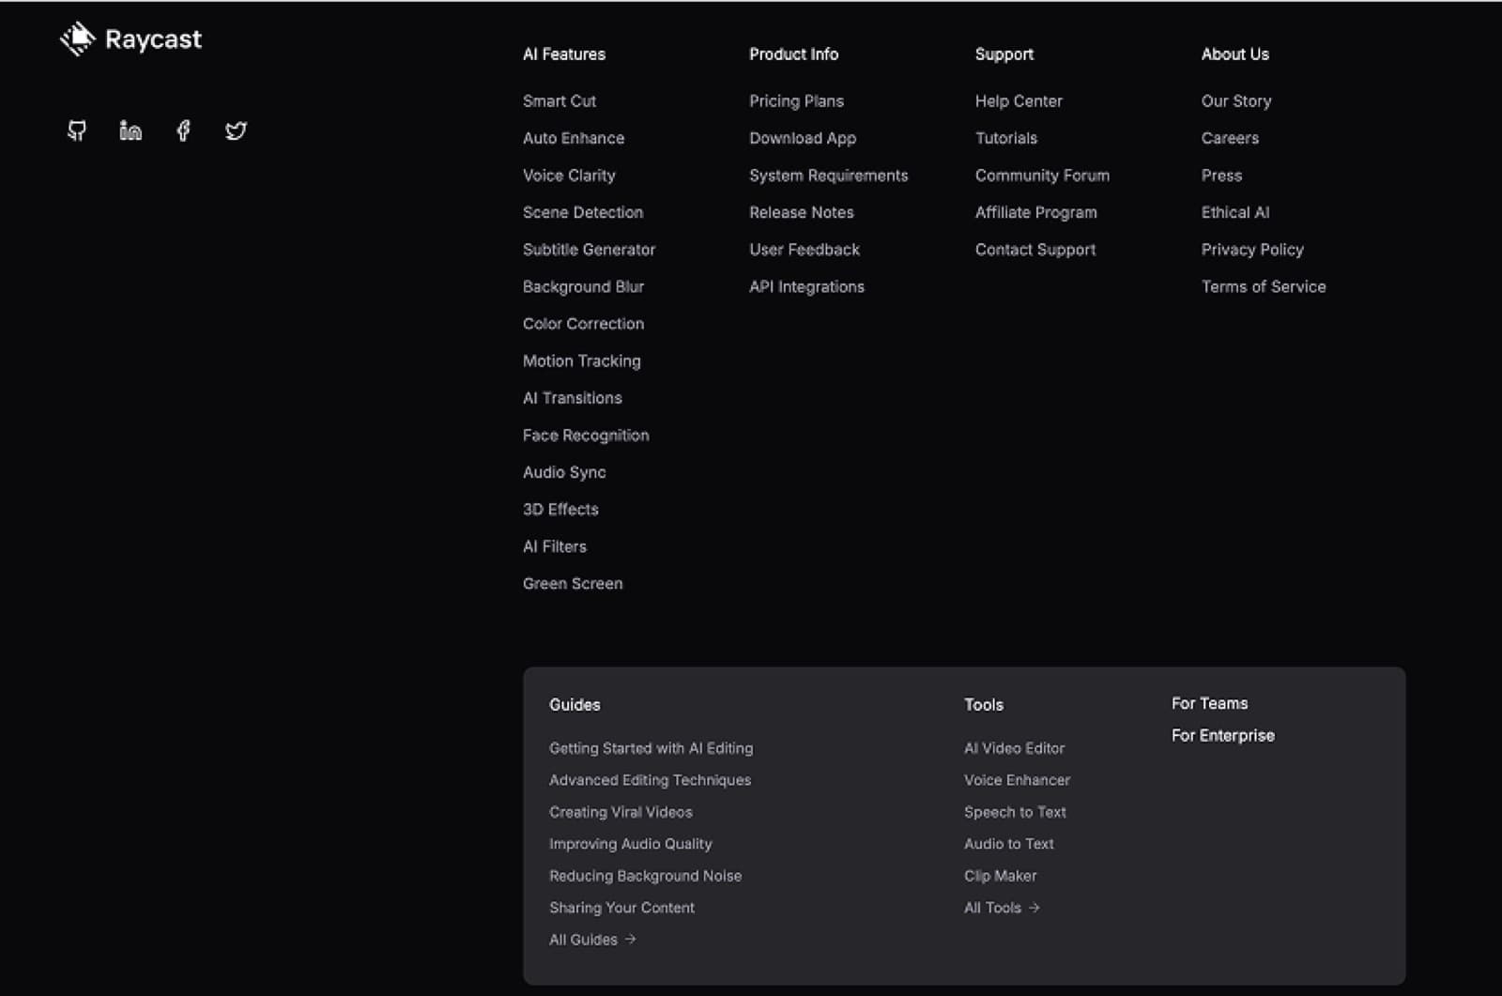Click the AI Features heading
This screenshot has width=1502, height=996.
point(564,54)
